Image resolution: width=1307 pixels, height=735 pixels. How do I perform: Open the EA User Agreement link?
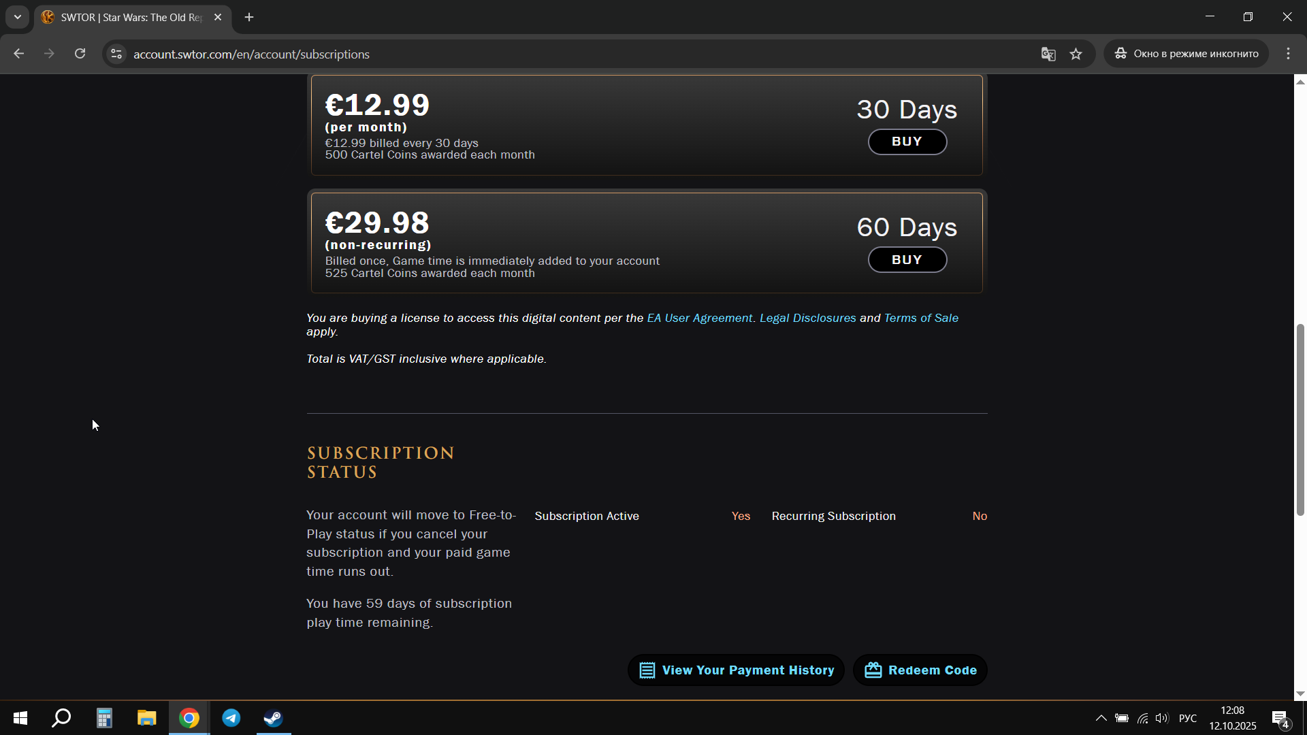pos(699,318)
